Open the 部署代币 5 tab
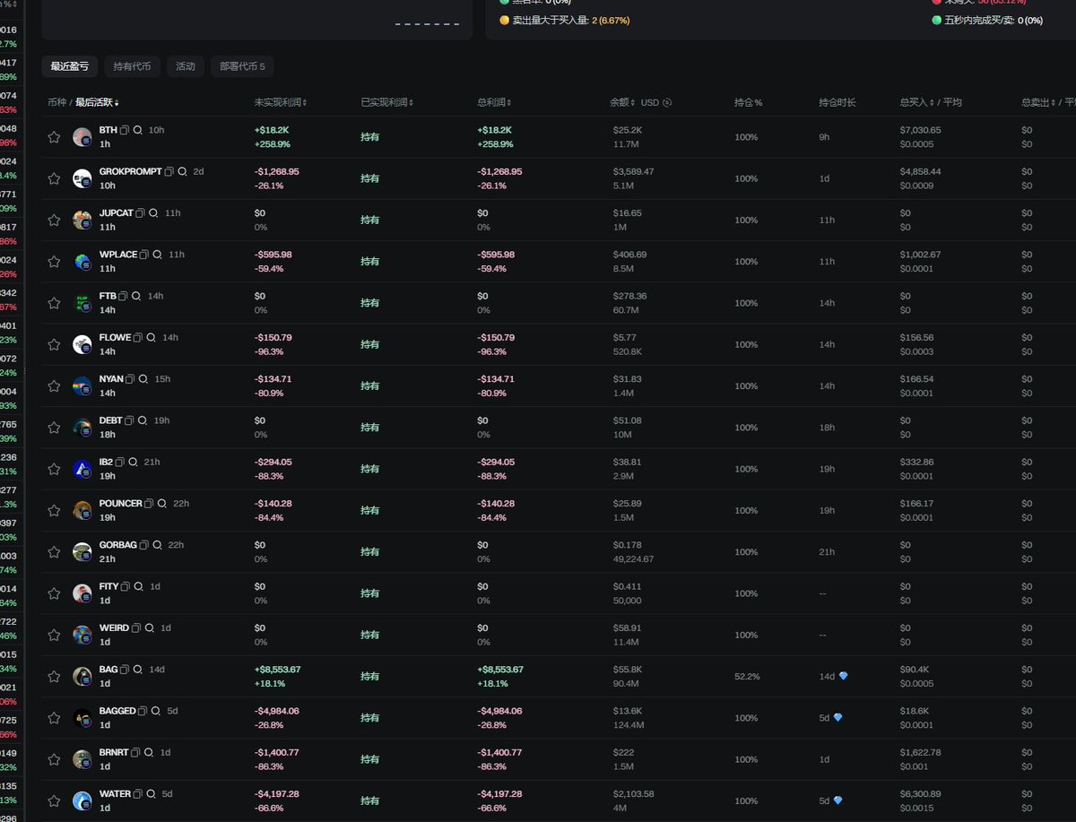Image resolution: width=1076 pixels, height=822 pixels. pos(243,66)
